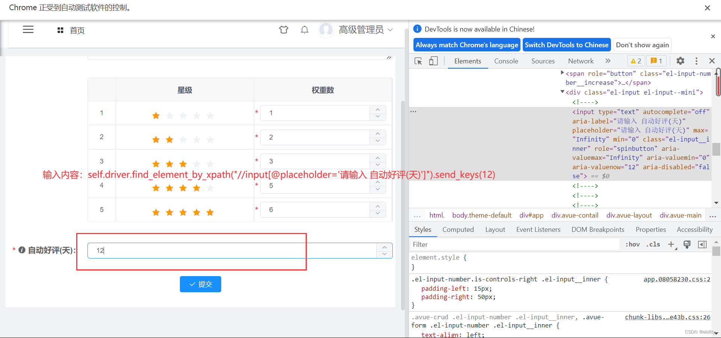The image size is (721, 338).
Task: Open the chunk-libs css:26 source link
Action: click(x=667, y=317)
